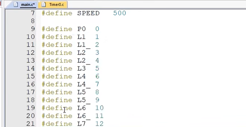Click L2_ macro name on line 13
This screenshot has width=246, height=127.
[84, 61]
